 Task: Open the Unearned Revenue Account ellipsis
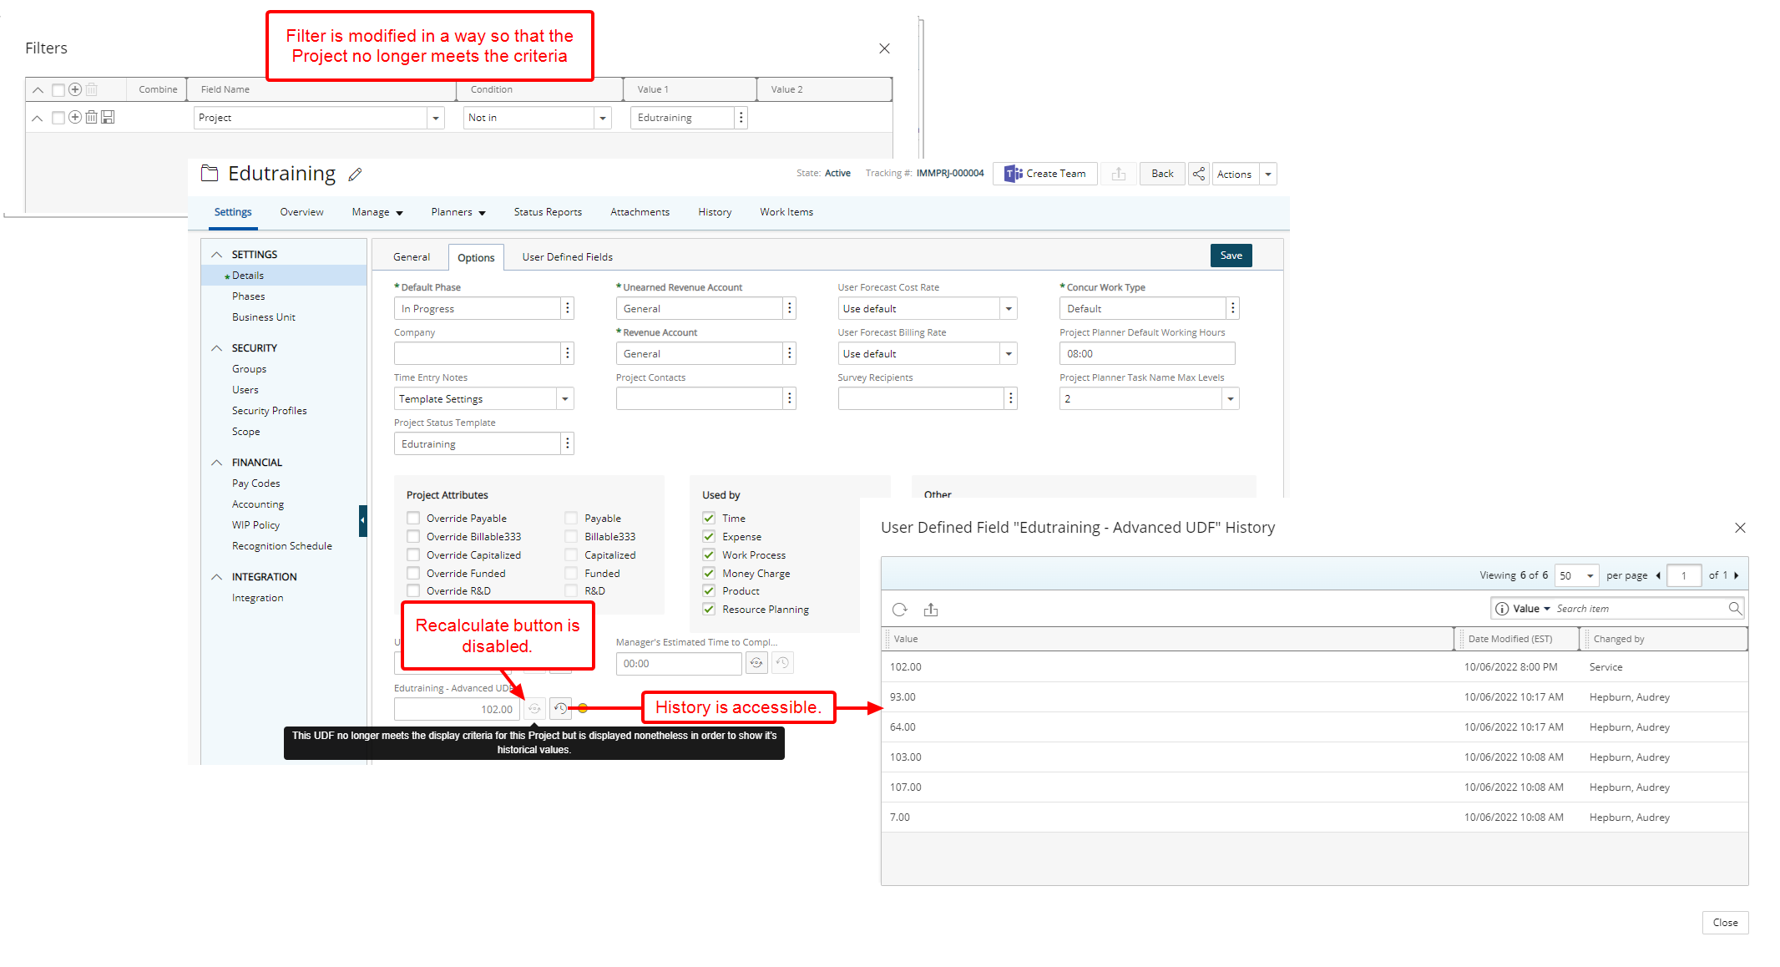[789, 308]
